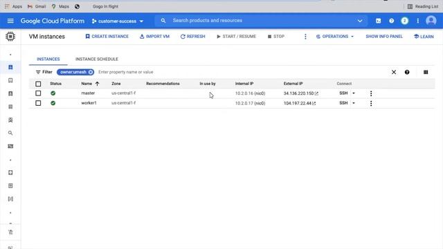Open the hamburger navigation menu

pyautogui.click(x=10, y=21)
